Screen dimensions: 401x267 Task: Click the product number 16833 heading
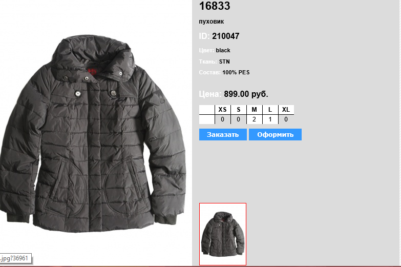(x=215, y=6)
